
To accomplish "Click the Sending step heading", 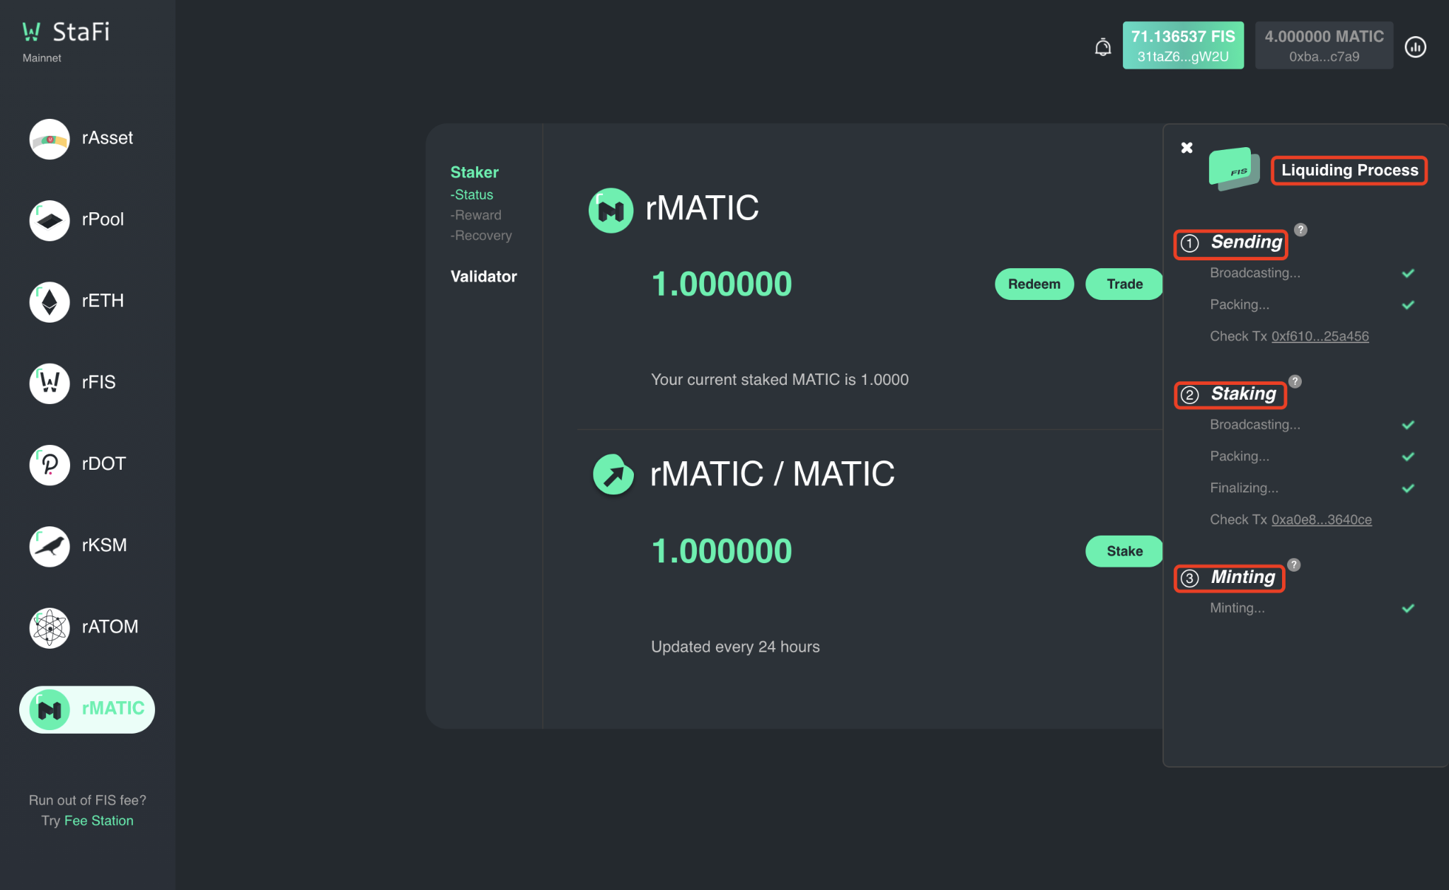I will pyautogui.click(x=1246, y=243).
